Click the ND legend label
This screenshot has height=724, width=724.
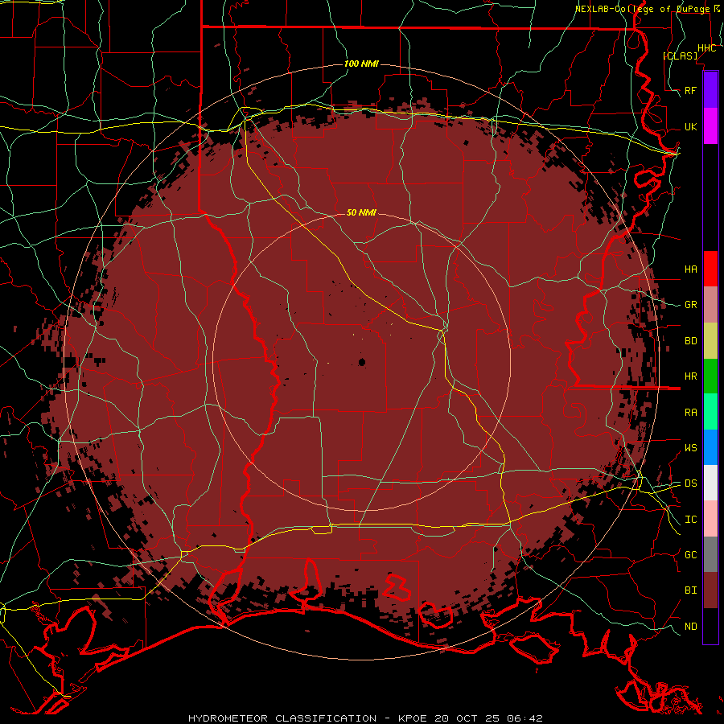(691, 627)
